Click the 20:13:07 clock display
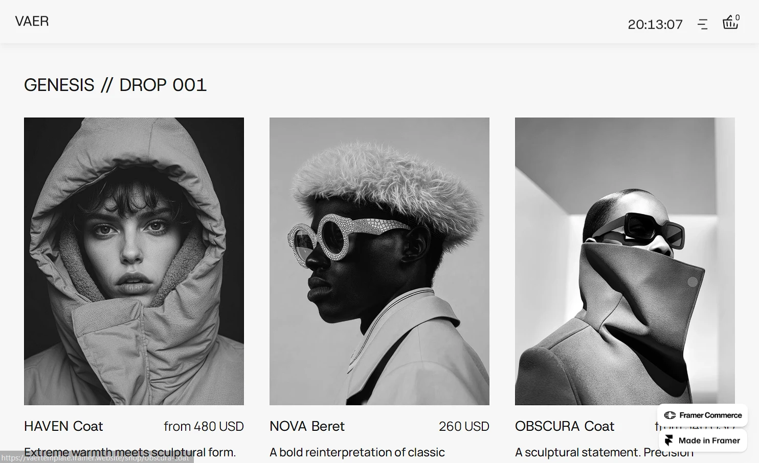759x463 pixels. click(x=655, y=25)
